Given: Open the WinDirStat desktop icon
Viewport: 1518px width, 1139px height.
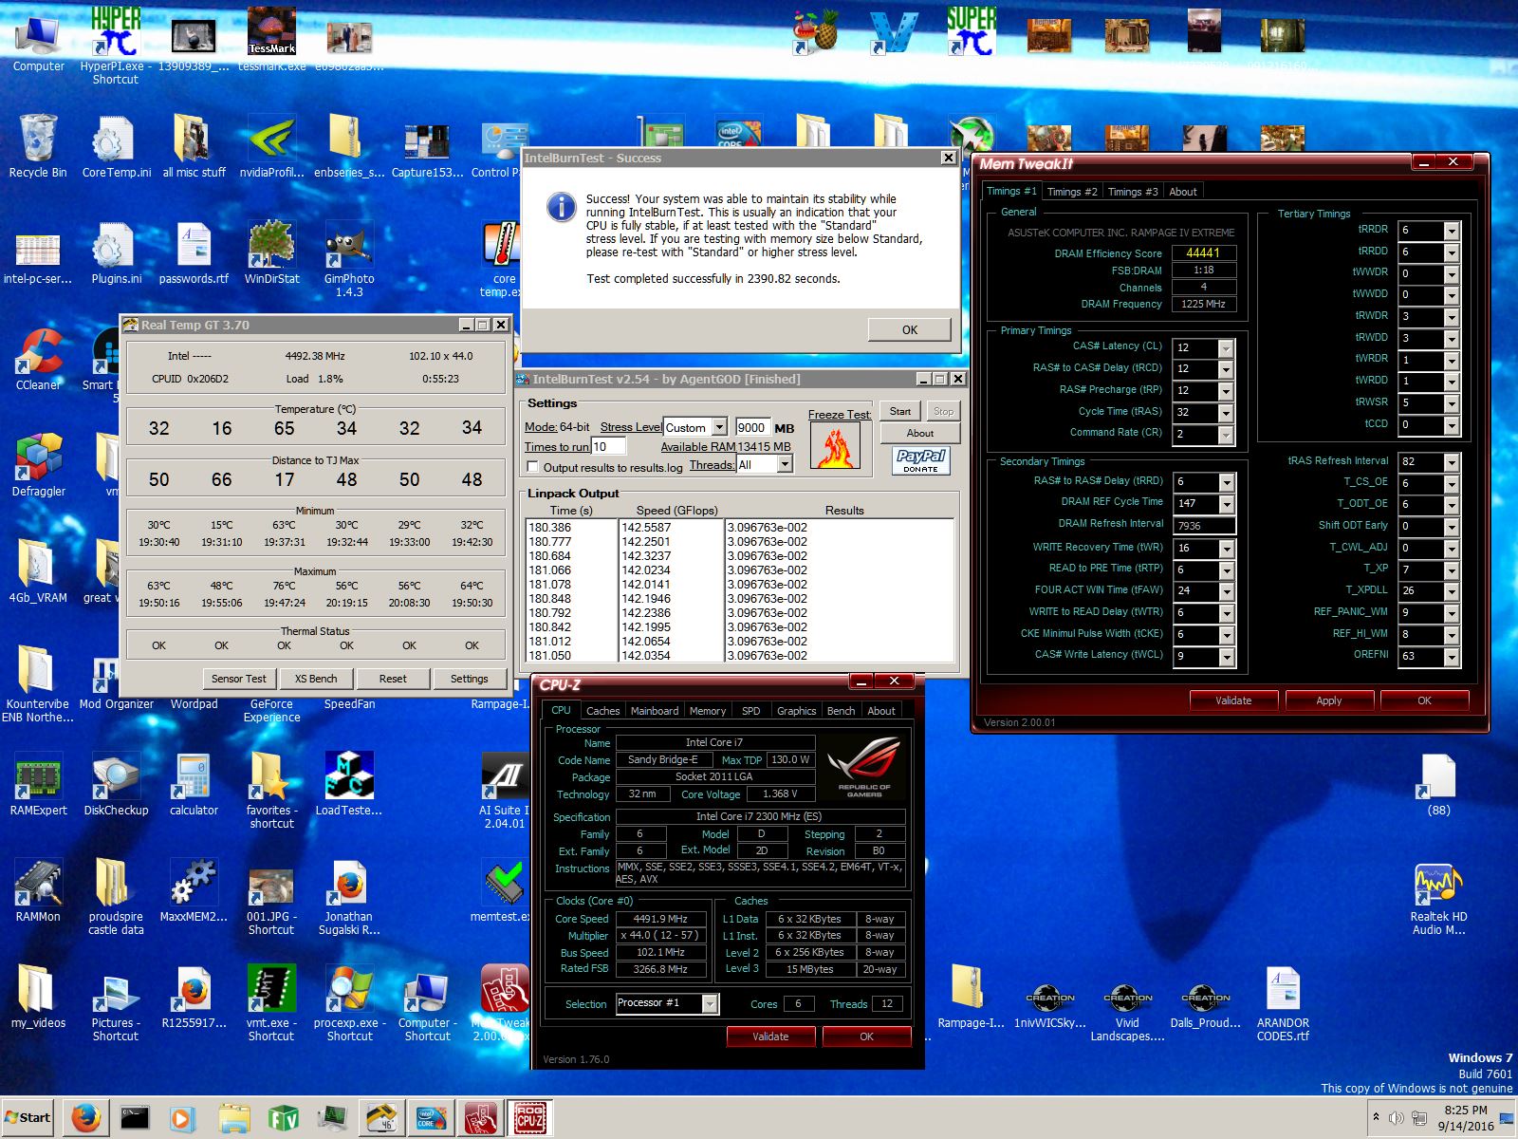Looking at the screenshot, I should (x=271, y=252).
